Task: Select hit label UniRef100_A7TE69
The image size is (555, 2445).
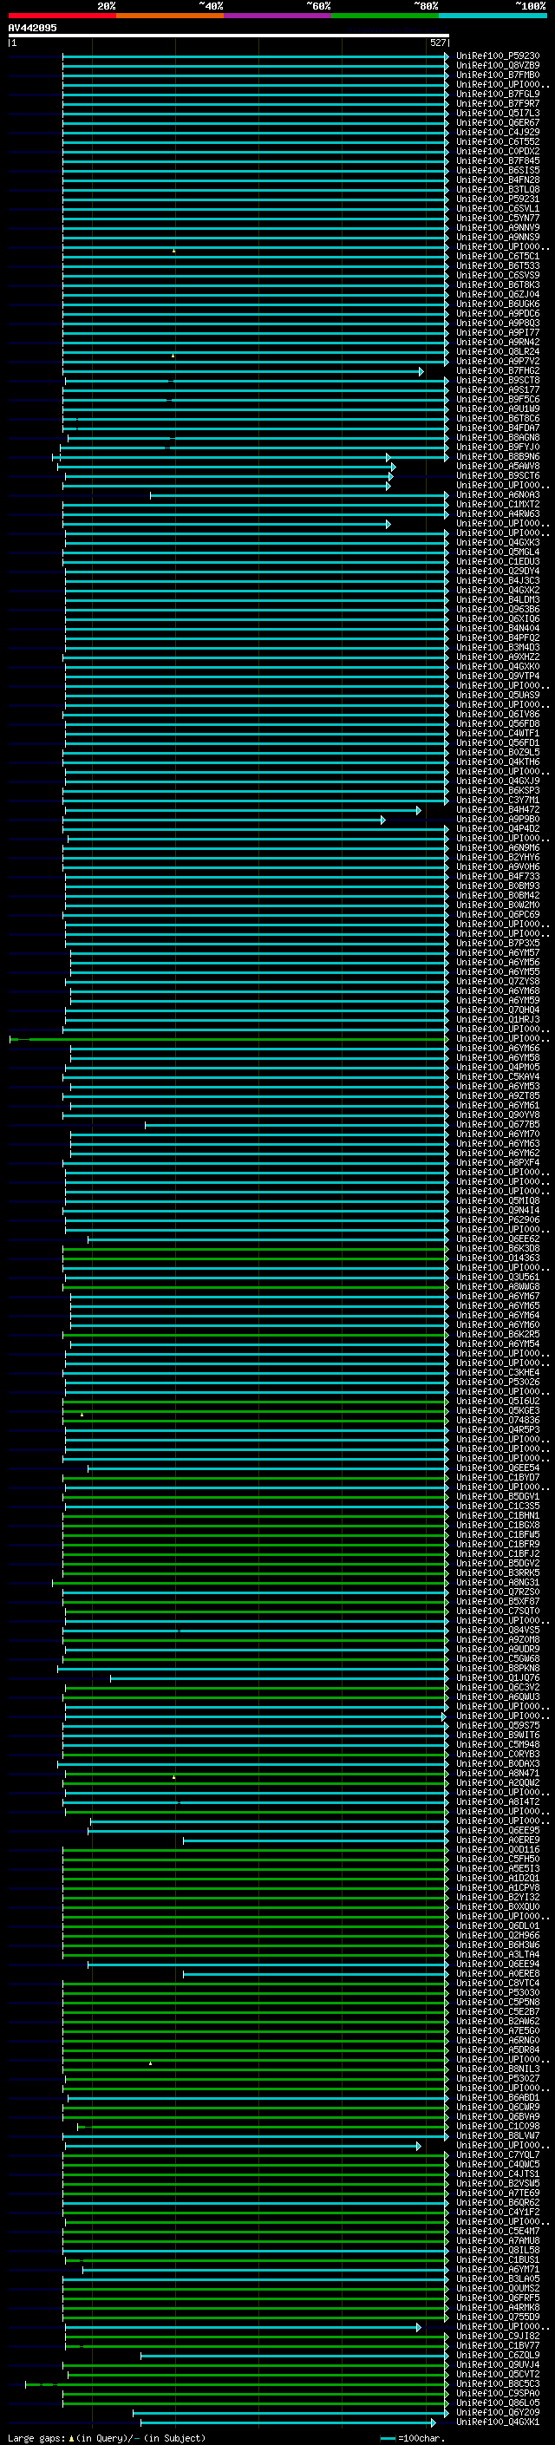Action: [x=497, y=2193]
